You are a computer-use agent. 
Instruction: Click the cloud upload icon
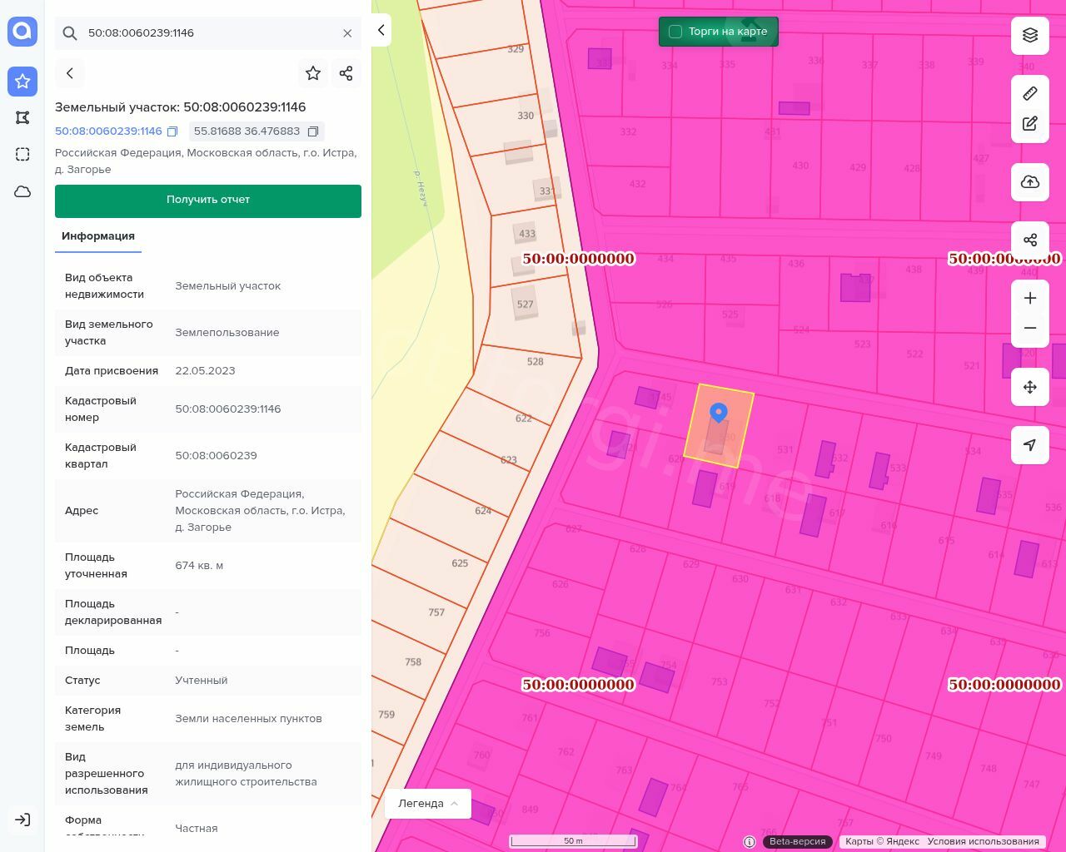1030,182
